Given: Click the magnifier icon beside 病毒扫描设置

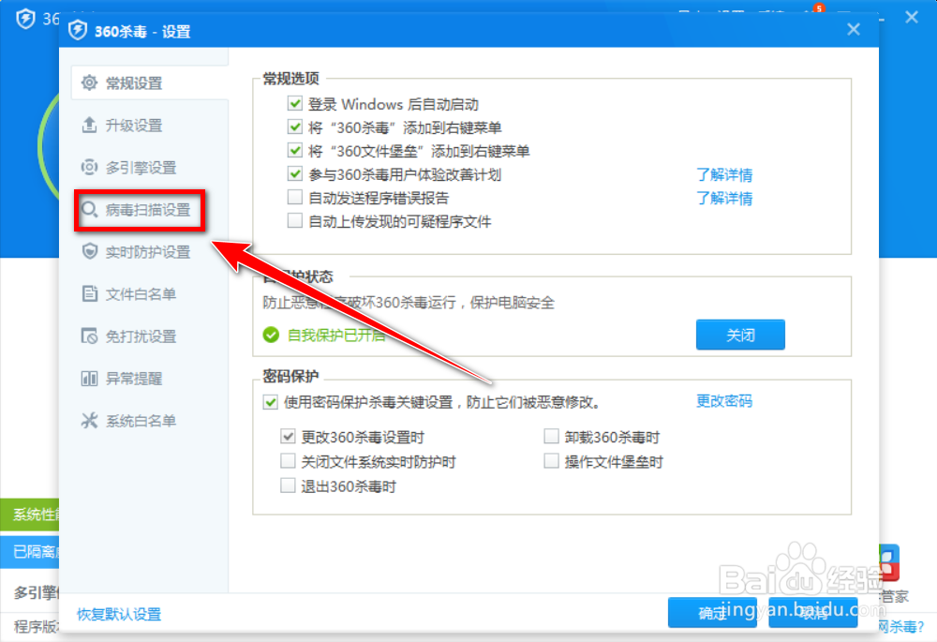Looking at the screenshot, I should (90, 209).
